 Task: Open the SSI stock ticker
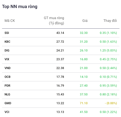(7, 33)
